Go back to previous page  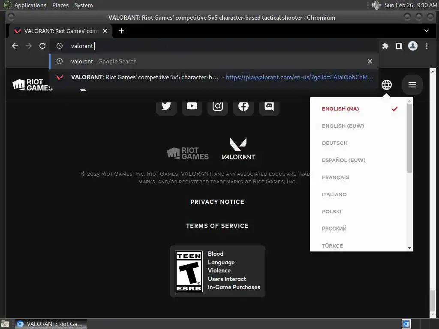click(x=15, y=46)
